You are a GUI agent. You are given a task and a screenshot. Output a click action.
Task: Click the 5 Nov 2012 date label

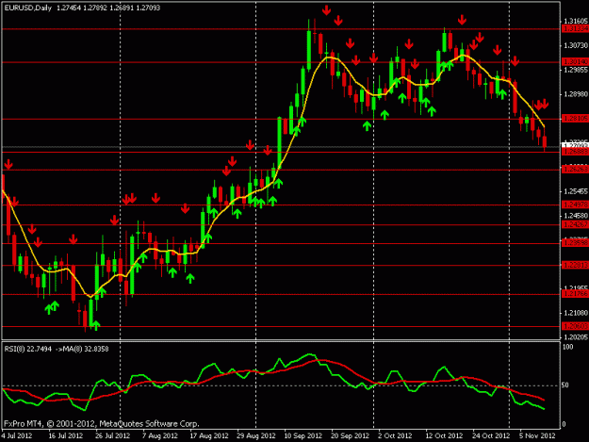(537, 435)
